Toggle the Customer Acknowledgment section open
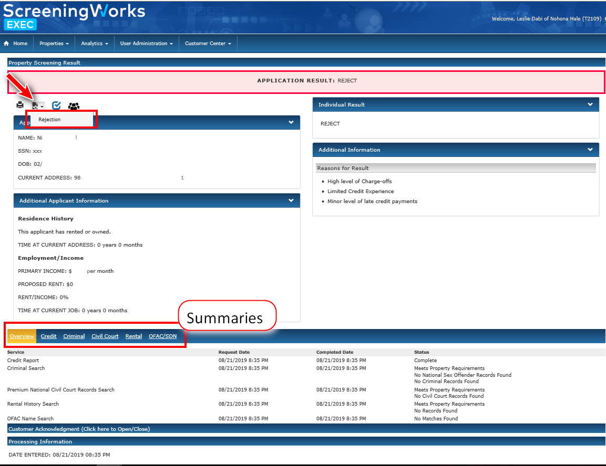The width and height of the screenshot is (606, 466). 306,429
